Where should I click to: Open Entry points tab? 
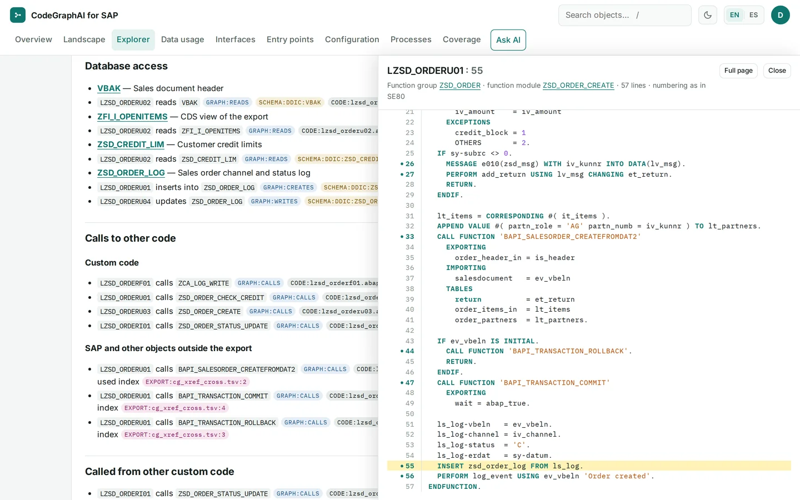290,39
